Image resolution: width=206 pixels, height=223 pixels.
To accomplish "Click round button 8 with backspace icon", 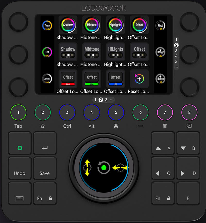I will [189, 112].
